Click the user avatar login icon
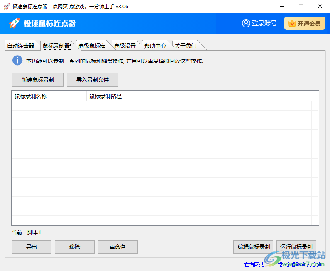Image resolution: width=330 pixels, height=271 pixels. [246, 23]
